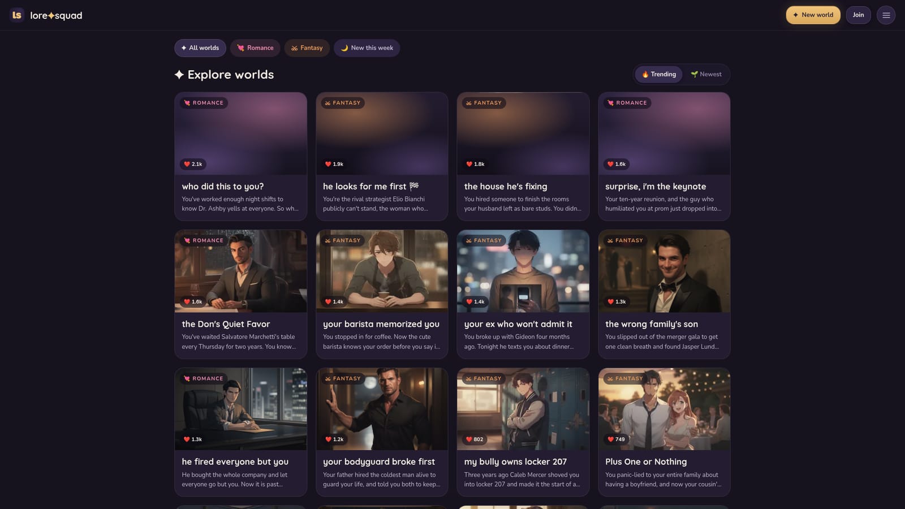Open 'surprise, i'm the keynote' title
Viewport: 905px width, 509px height.
656,187
